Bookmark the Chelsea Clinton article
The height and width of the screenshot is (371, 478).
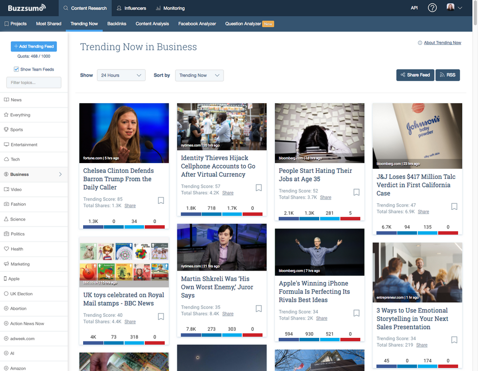[161, 200]
